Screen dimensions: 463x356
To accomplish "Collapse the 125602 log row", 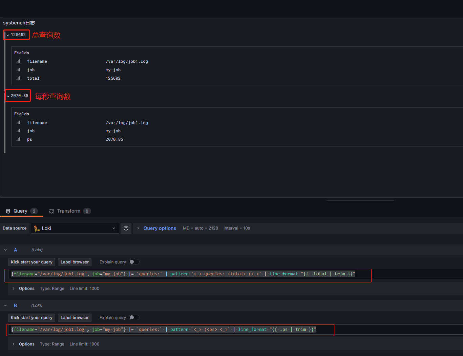I will tap(8, 35).
